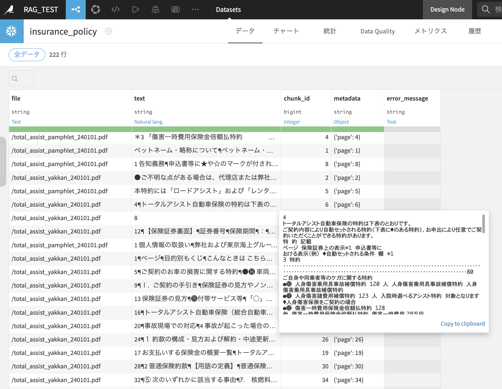
Task: Click the status icon beside insurance_policy title
Action: click(x=108, y=31)
